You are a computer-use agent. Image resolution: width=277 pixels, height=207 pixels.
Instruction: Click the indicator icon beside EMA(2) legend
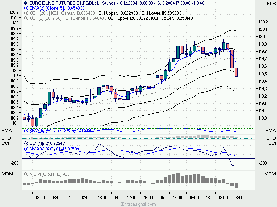coord(25,8)
